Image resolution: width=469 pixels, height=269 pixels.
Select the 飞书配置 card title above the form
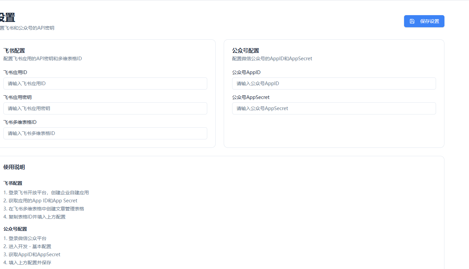point(14,51)
